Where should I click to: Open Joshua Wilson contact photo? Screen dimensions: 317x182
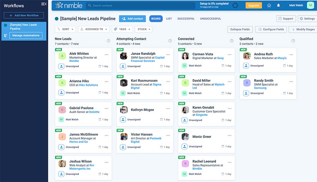tap(62, 164)
